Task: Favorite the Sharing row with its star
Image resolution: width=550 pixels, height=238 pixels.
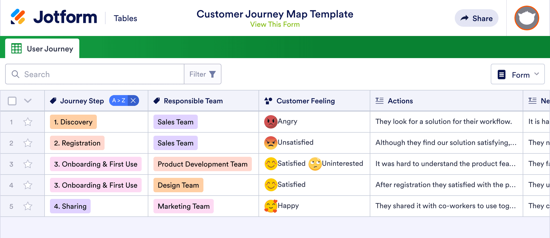Action: 28,206
